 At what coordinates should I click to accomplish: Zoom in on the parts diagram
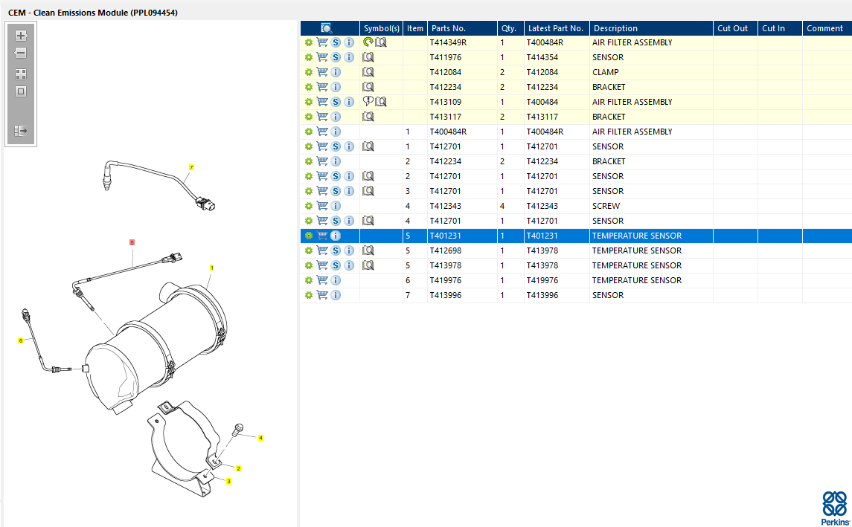tap(21, 36)
